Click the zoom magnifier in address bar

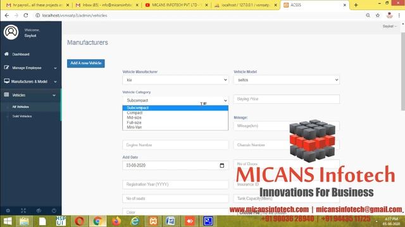pos(368,15)
